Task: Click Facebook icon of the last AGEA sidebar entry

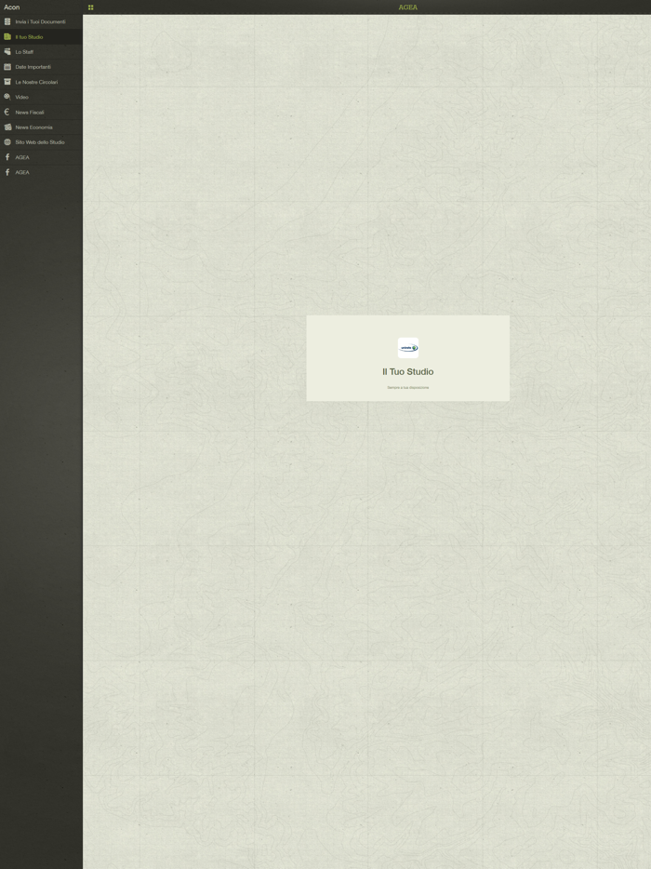Action: 7,172
